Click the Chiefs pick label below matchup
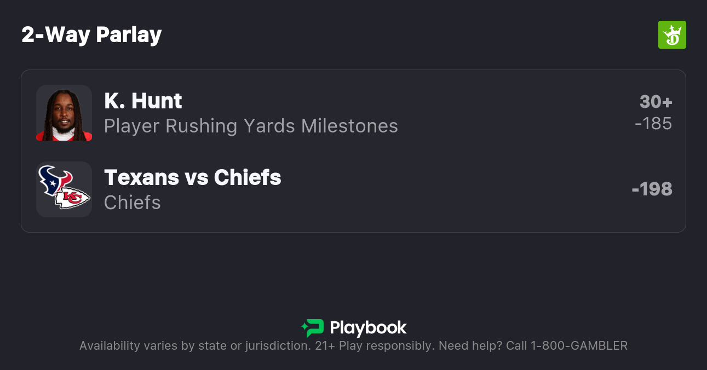 tap(133, 203)
